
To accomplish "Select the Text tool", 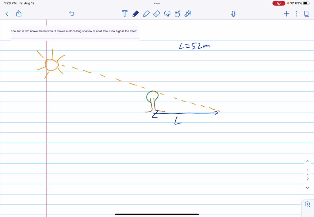I will (x=124, y=14).
